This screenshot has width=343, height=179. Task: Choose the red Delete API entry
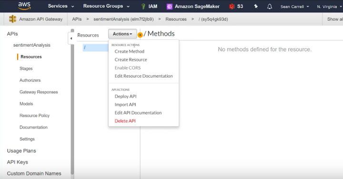125,121
